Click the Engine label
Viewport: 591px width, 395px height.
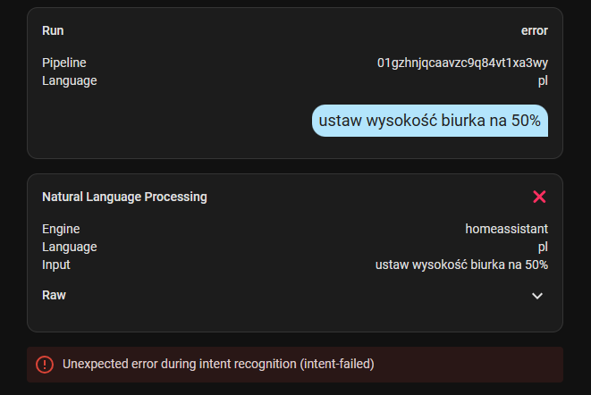coord(61,229)
